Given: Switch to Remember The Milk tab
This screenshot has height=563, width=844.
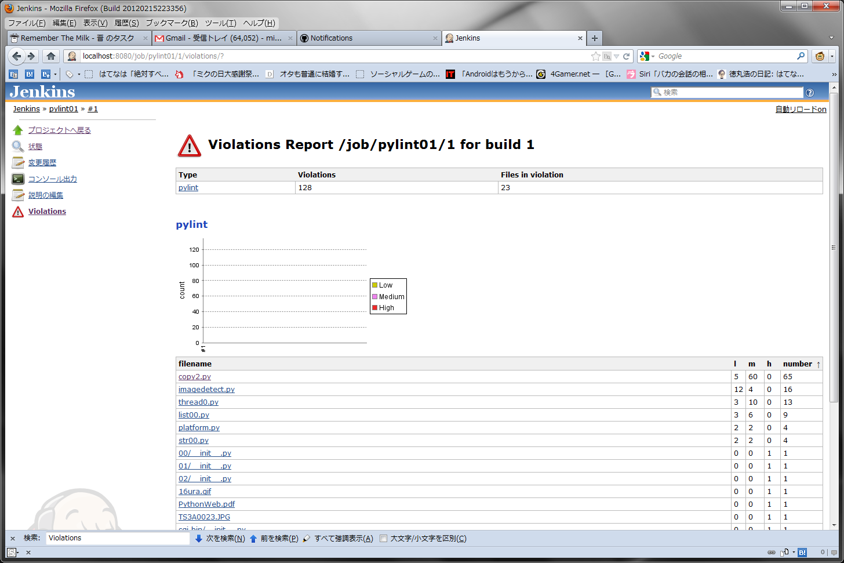Looking at the screenshot, I should (x=79, y=38).
